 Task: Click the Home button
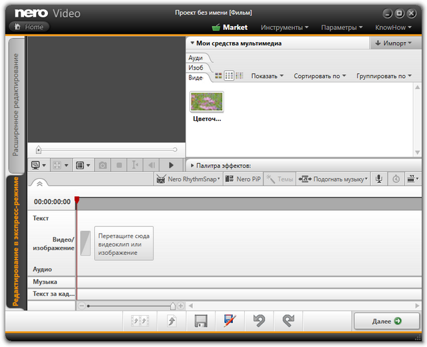(28, 27)
